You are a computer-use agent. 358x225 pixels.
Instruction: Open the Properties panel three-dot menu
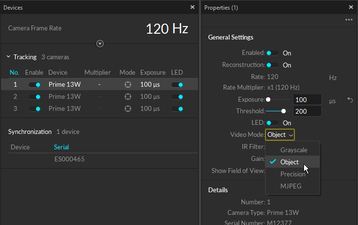[349, 20]
